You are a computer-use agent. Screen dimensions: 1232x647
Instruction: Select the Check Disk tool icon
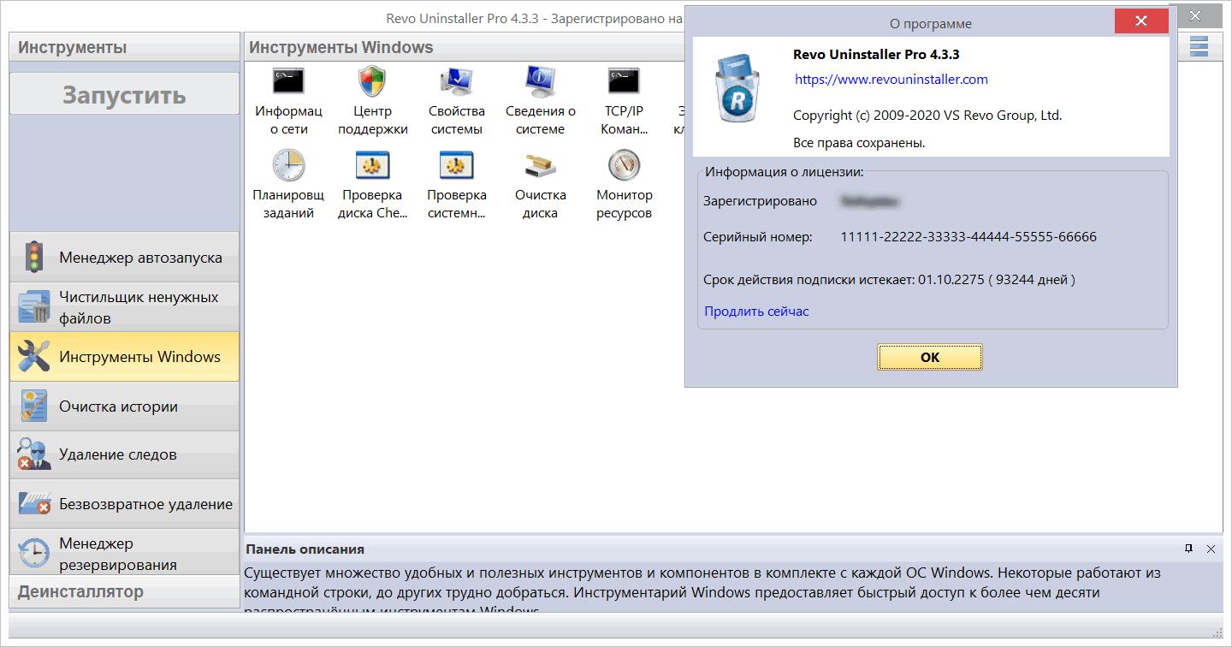(372, 166)
